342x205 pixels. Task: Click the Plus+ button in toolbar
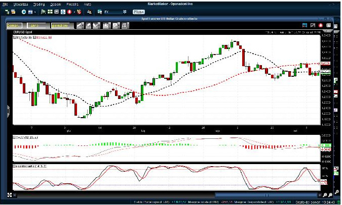click(139, 11)
